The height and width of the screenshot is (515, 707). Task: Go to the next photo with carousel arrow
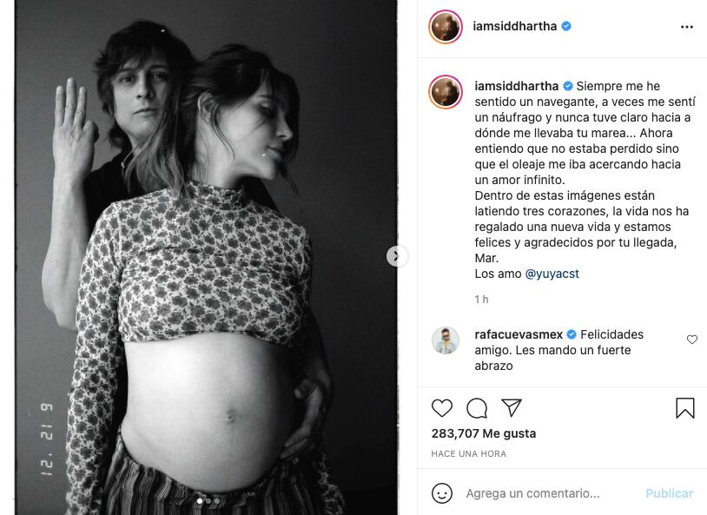(397, 256)
